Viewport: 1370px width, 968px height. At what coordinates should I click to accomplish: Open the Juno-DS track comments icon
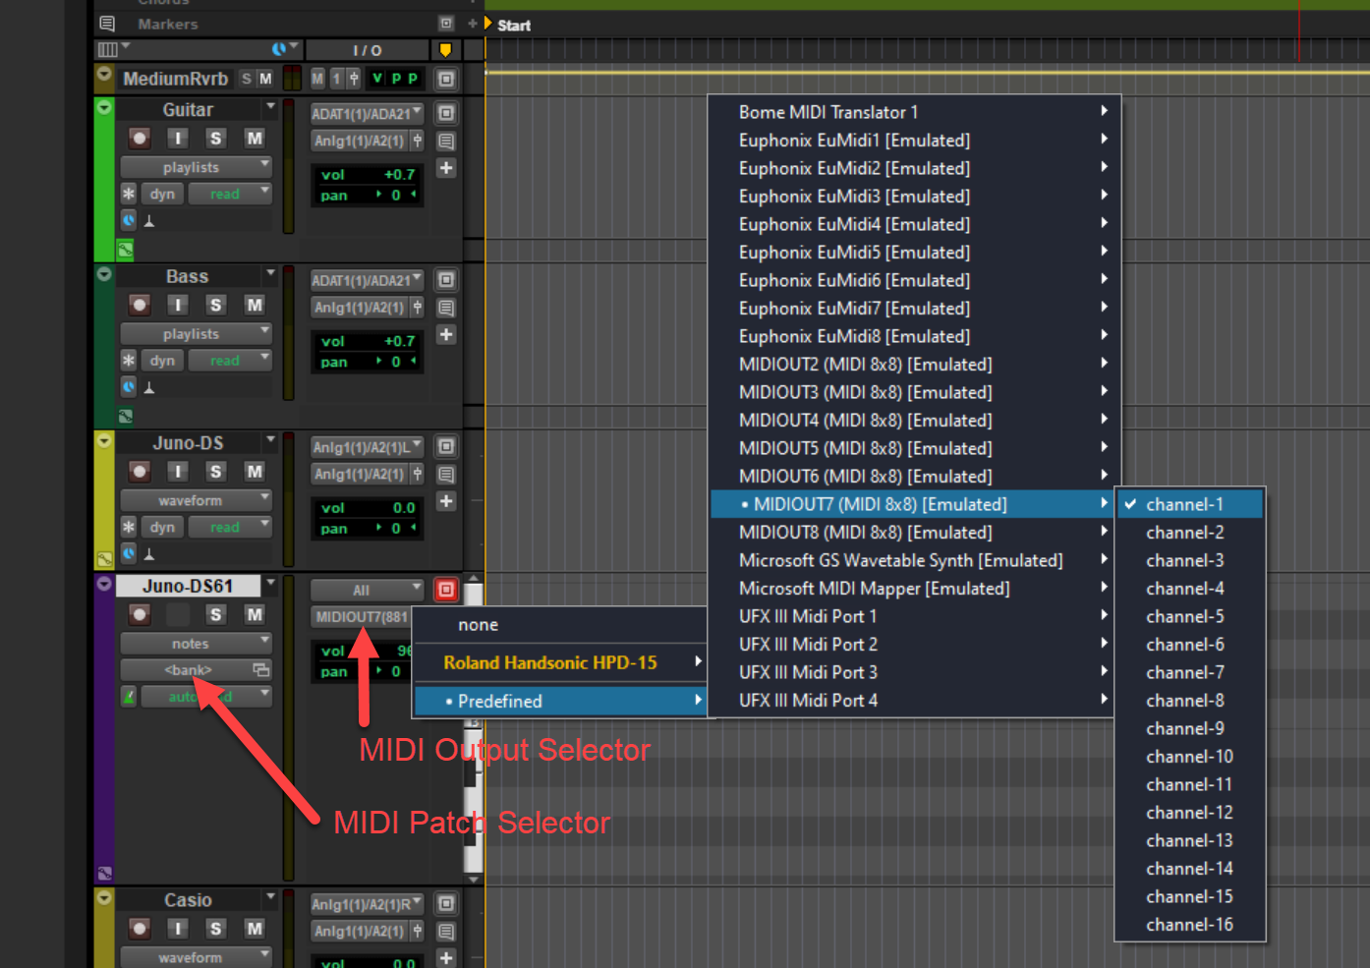(446, 475)
